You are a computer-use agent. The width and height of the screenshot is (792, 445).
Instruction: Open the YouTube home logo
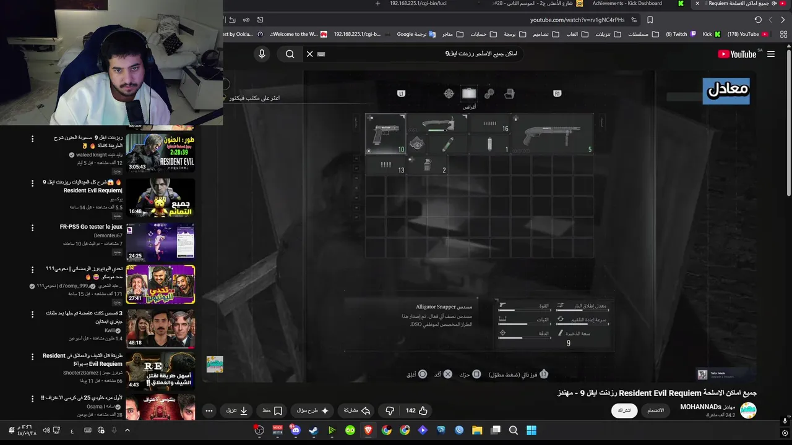point(736,54)
